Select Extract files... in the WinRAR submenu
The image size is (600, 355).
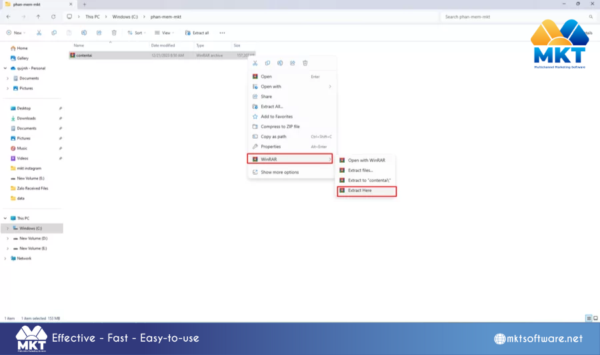367,170
